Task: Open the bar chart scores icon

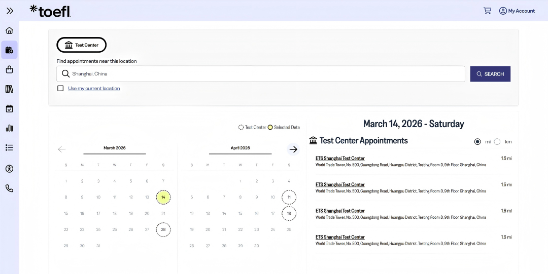Action: tap(9, 128)
